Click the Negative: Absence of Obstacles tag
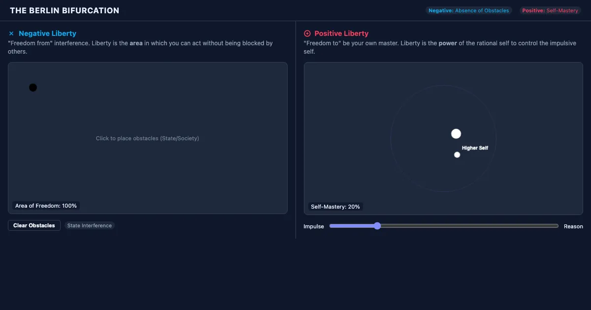Image resolution: width=591 pixels, height=310 pixels. click(x=469, y=10)
